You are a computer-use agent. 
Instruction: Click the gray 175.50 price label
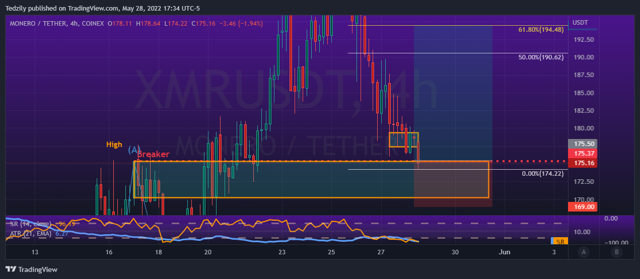tap(582, 144)
